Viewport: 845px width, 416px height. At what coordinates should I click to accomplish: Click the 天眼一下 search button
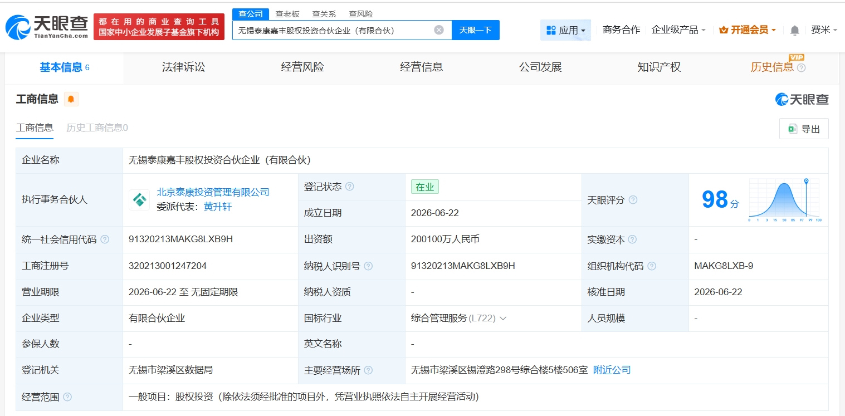tap(475, 30)
